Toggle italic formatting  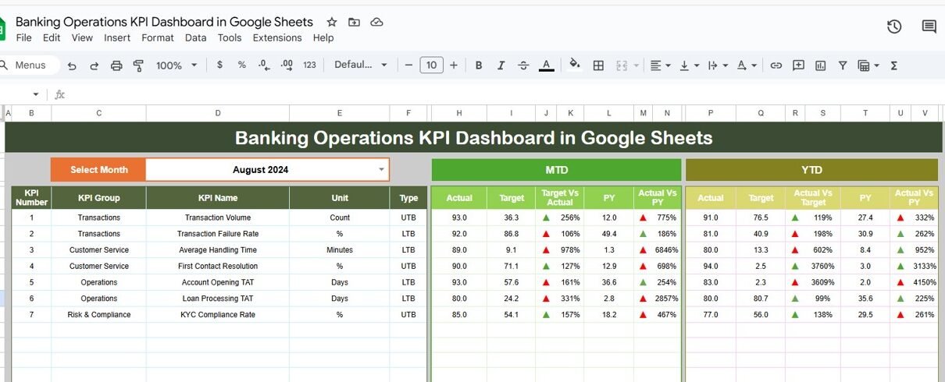point(501,65)
